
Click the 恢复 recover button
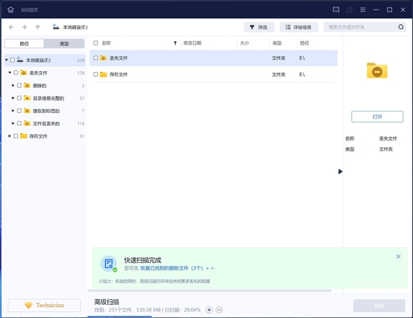point(379,306)
